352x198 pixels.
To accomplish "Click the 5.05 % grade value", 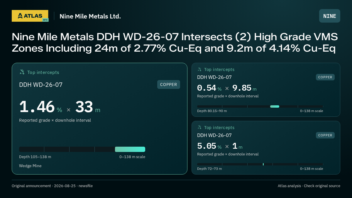I will (209, 146).
